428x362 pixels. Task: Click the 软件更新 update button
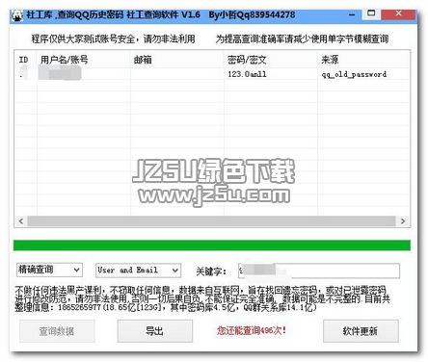(361, 330)
